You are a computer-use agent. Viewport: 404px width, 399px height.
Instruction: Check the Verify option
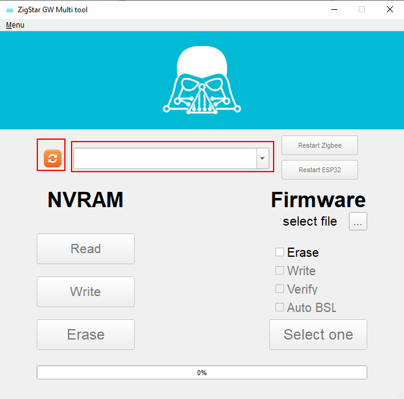(x=280, y=289)
